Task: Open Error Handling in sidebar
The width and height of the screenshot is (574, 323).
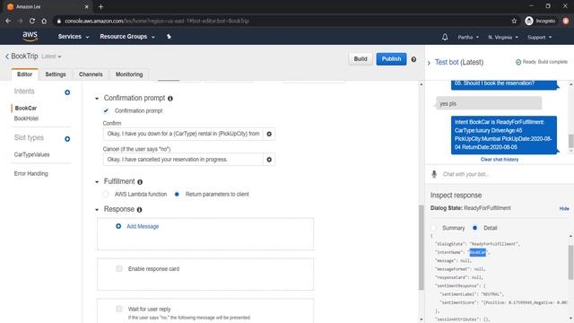Action: click(31, 173)
